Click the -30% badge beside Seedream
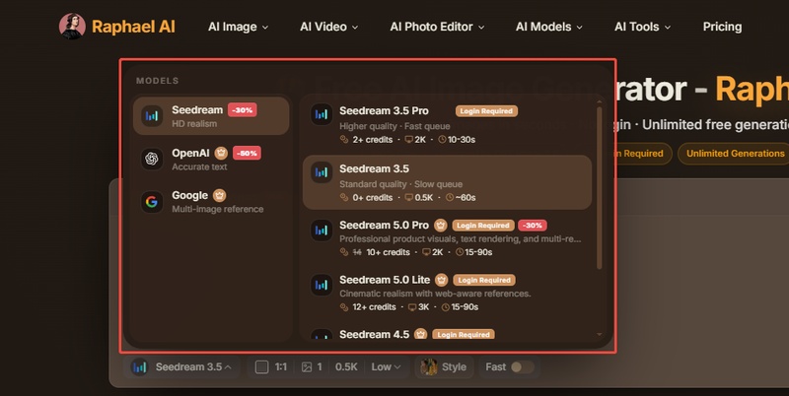Image resolution: width=789 pixels, height=396 pixels. 243,110
